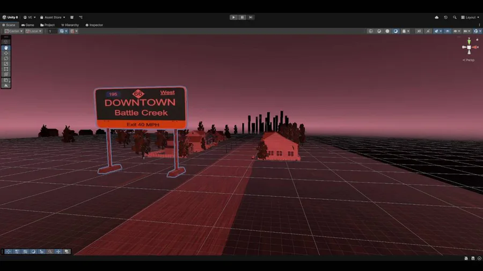The width and height of the screenshot is (483, 271).
Task: Open the snap increment dropdown arrow
Action: point(76,31)
